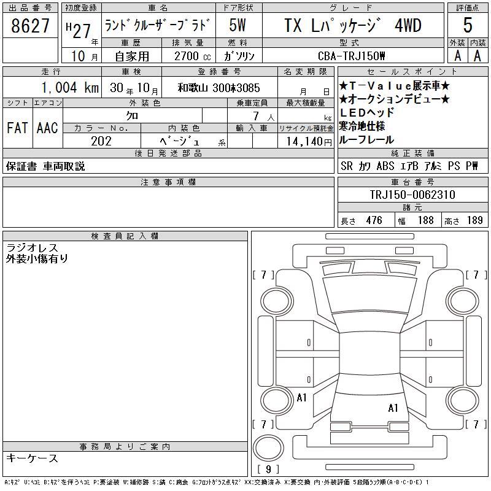This screenshot has height=491, width=491.
Task: Select セールスポイント header
Action: point(412,72)
